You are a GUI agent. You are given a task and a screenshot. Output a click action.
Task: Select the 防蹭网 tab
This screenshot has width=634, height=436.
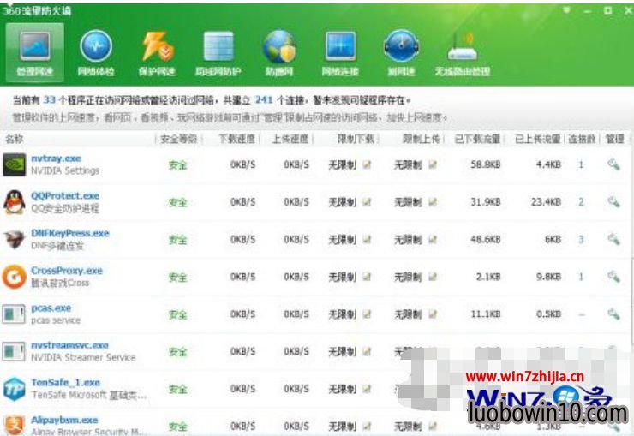coord(279,53)
